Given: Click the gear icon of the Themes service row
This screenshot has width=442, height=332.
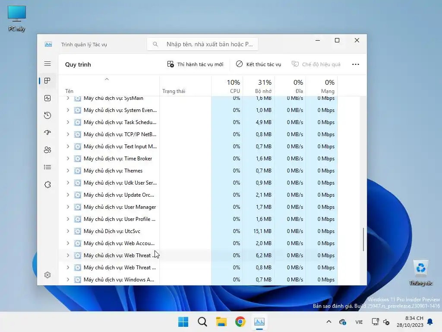Looking at the screenshot, I should [x=78, y=171].
